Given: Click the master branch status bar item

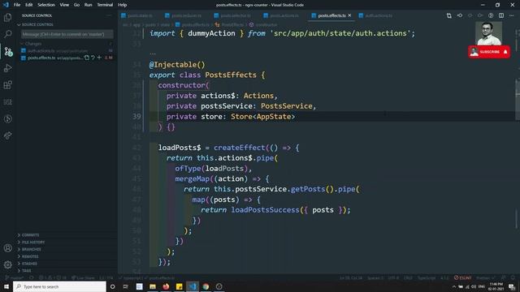Looking at the screenshot, I should click(15, 277).
